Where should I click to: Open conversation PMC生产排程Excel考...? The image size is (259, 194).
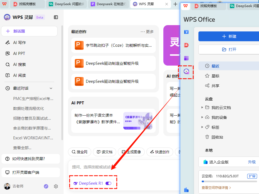(33, 99)
